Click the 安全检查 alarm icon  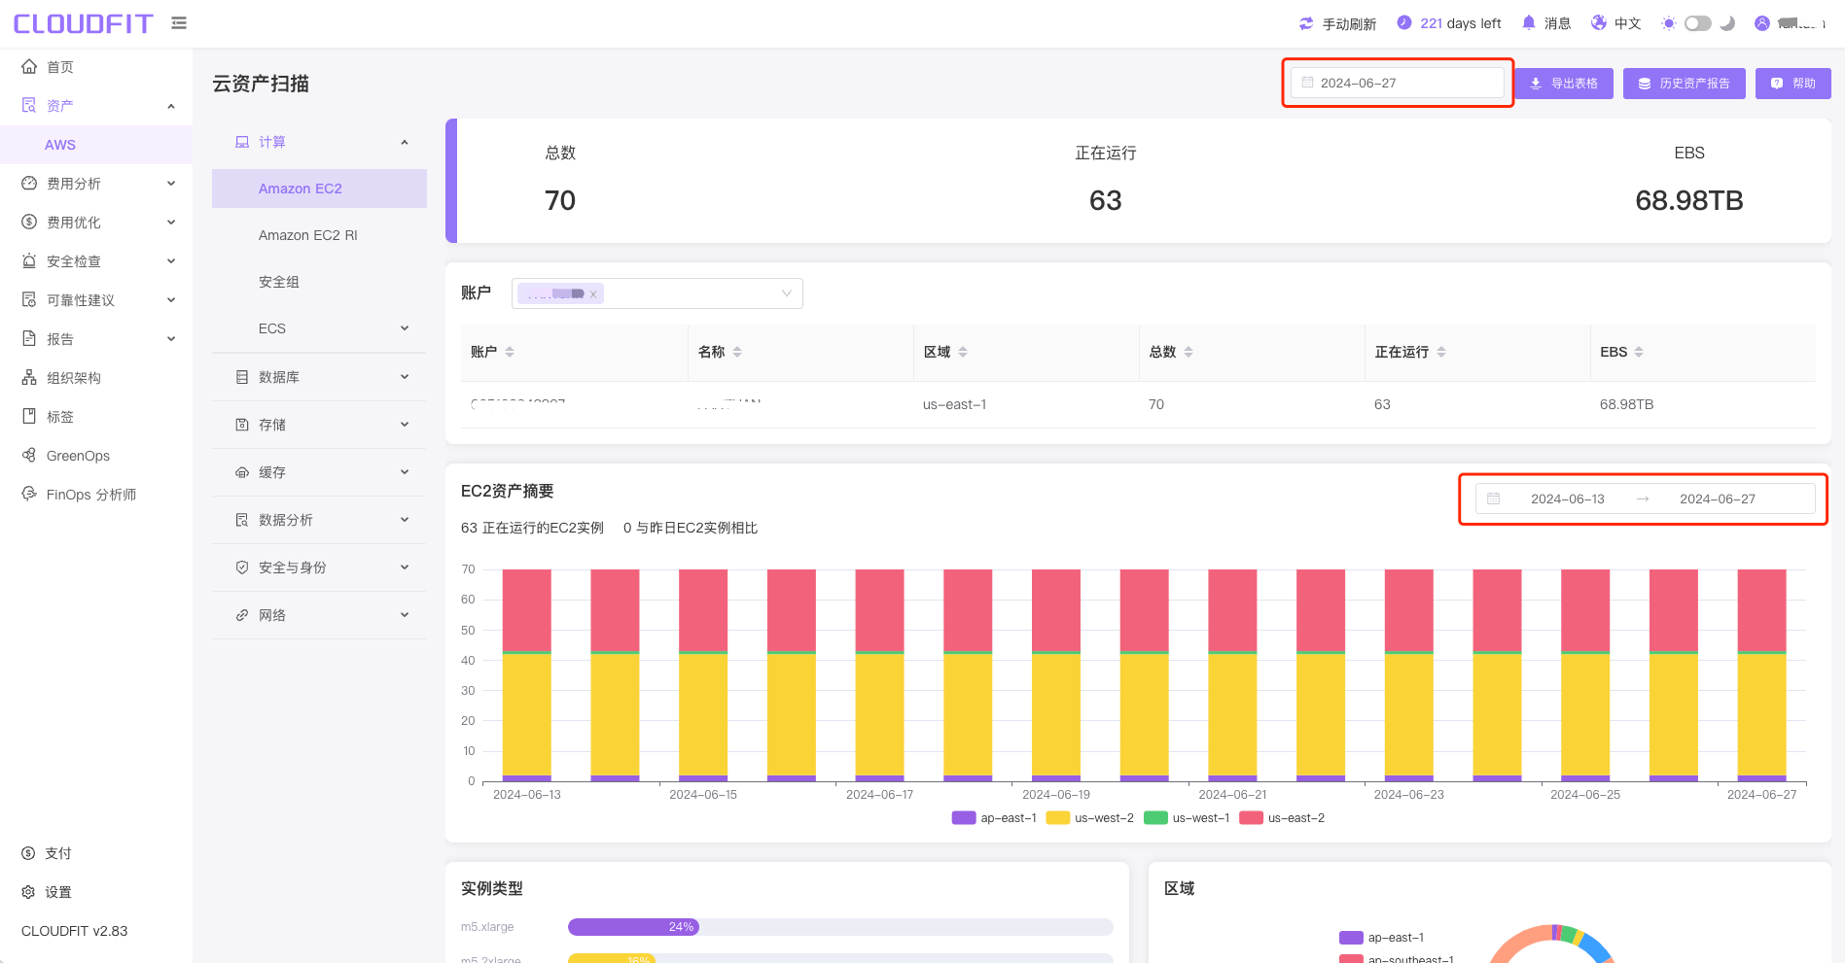point(29,260)
